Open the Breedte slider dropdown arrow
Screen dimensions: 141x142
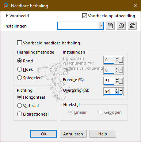pyautogui.click(x=121, y=81)
